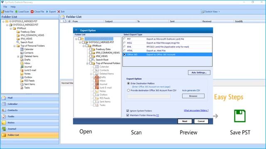Open 'What are system folders?' link
This screenshot has width=266, height=149.
click(x=196, y=111)
